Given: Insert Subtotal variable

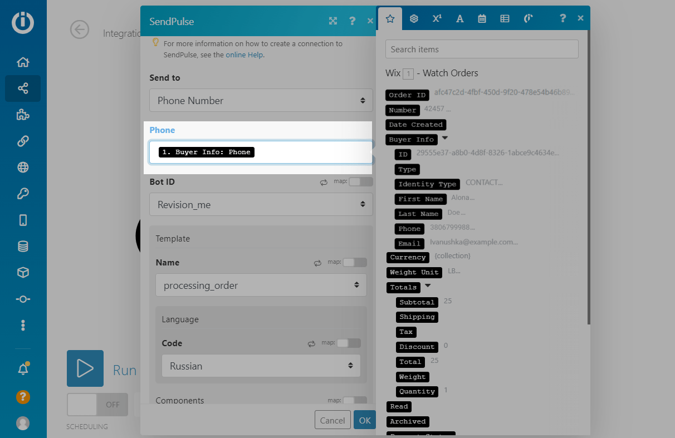Looking at the screenshot, I should click(417, 303).
